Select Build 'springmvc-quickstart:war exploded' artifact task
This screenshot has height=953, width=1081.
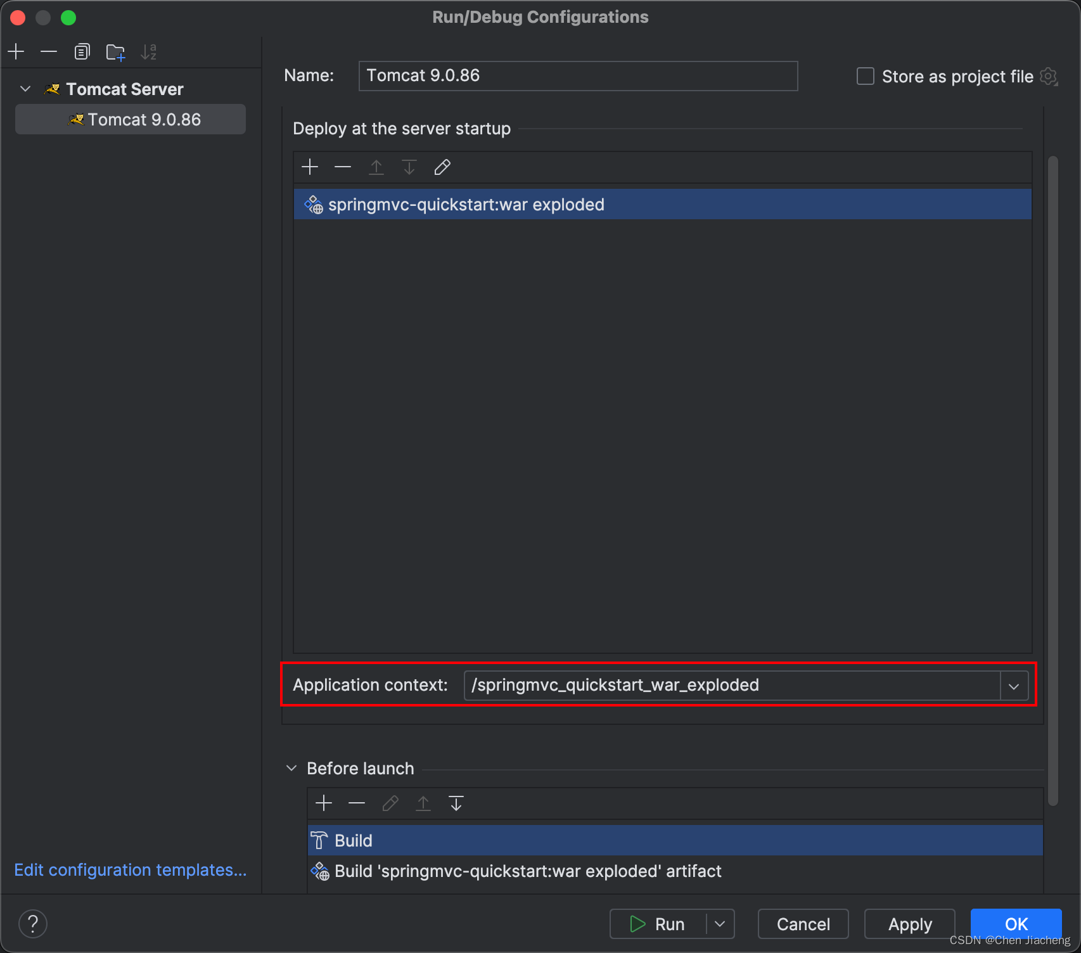click(675, 871)
